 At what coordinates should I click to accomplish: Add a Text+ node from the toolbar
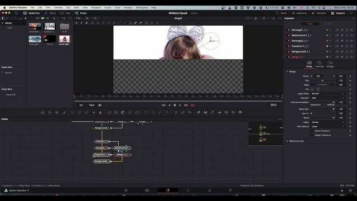[57, 113]
